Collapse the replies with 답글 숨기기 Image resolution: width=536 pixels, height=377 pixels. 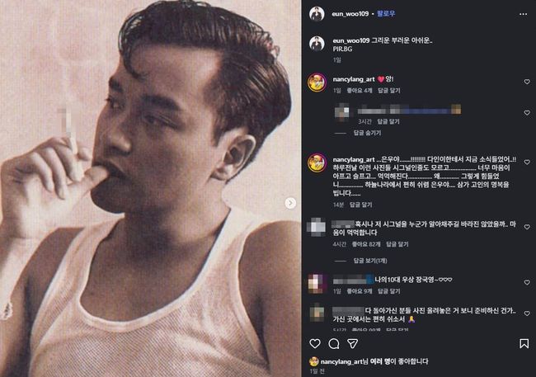click(x=367, y=132)
